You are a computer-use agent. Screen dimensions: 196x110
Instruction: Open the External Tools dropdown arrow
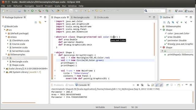[43, 11]
